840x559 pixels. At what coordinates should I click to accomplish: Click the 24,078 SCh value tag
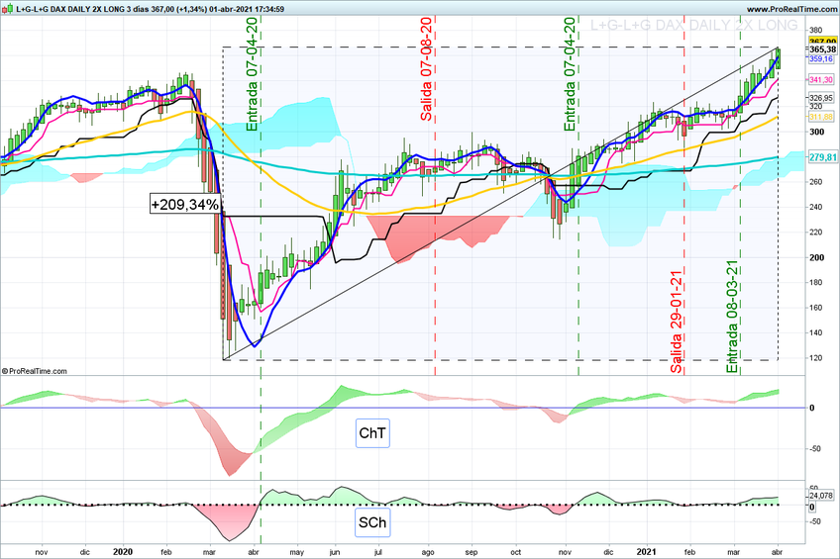pos(821,496)
